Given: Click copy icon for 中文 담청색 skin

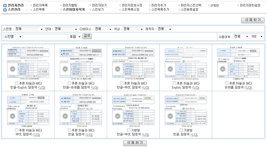Looking at the screenshot, I should (x=39, y=134).
